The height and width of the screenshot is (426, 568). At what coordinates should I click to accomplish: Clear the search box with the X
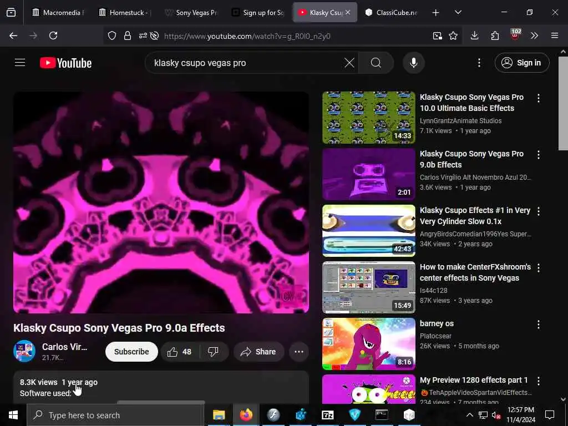349,63
